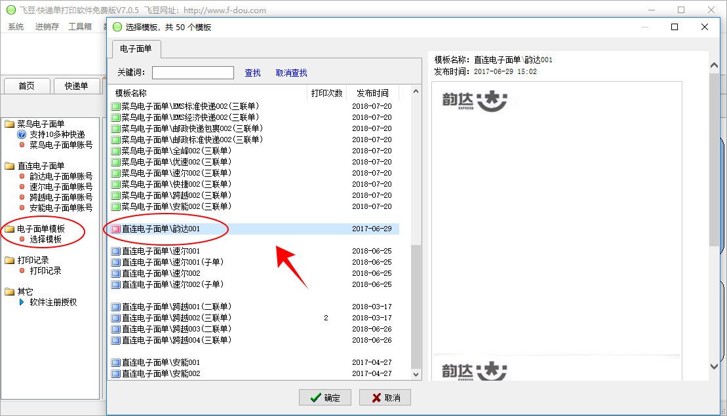Click the question-mark icon beside 支持10多种快递
The width and height of the screenshot is (727, 416).
click(x=22, y=134)
